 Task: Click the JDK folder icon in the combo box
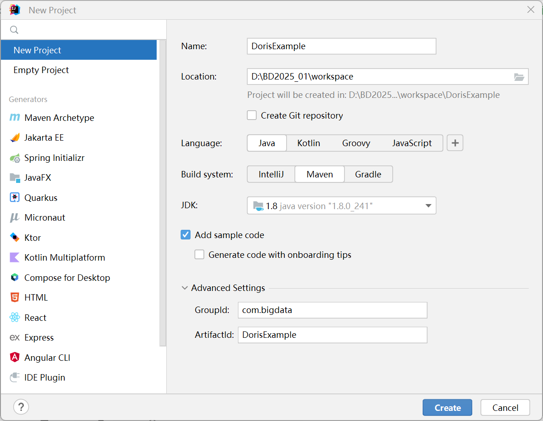258,206
